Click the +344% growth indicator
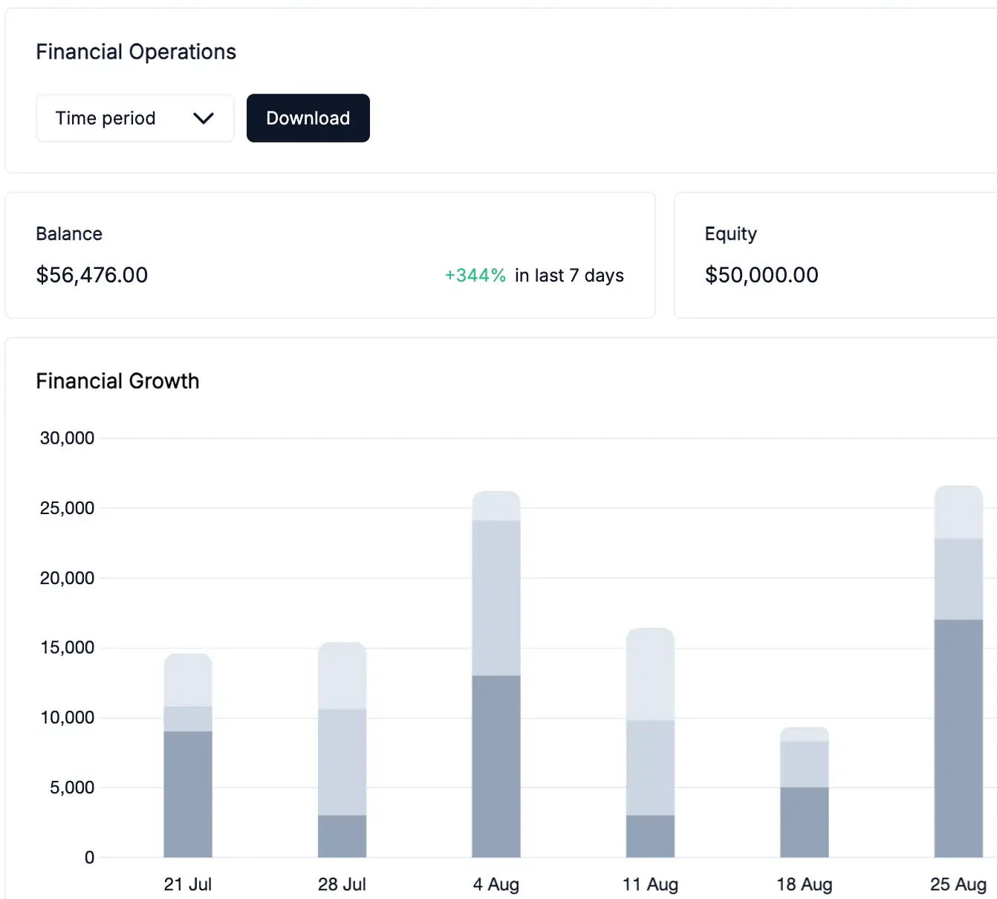 point(475,276)
